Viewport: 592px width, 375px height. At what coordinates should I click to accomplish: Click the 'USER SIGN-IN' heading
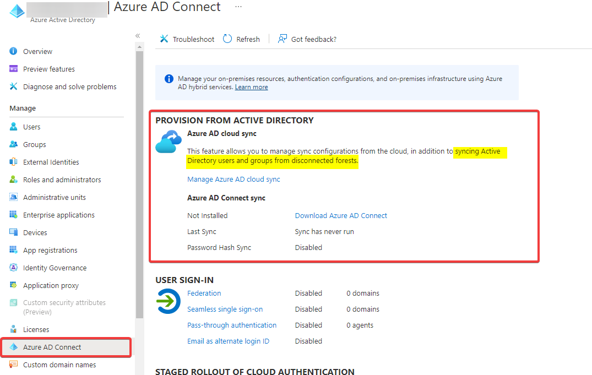pyautogui.click(x=184, y=280)
